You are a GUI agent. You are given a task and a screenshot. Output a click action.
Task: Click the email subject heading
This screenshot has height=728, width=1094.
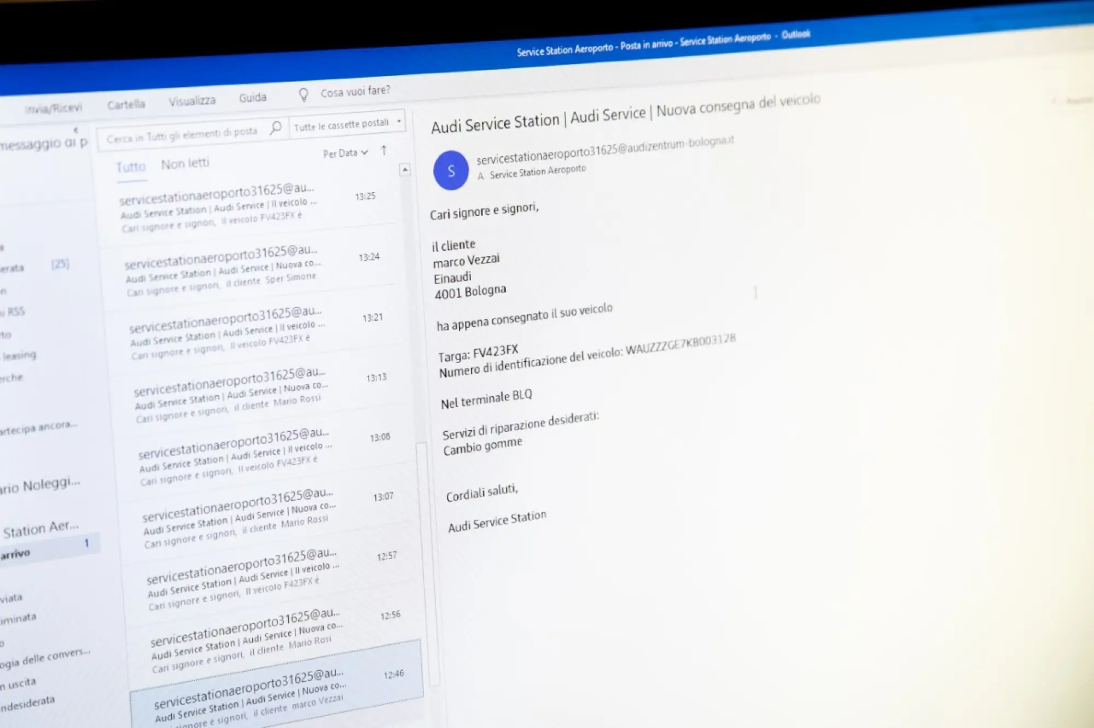point(626,114)
